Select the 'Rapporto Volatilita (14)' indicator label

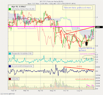click(x=22, y=54)
